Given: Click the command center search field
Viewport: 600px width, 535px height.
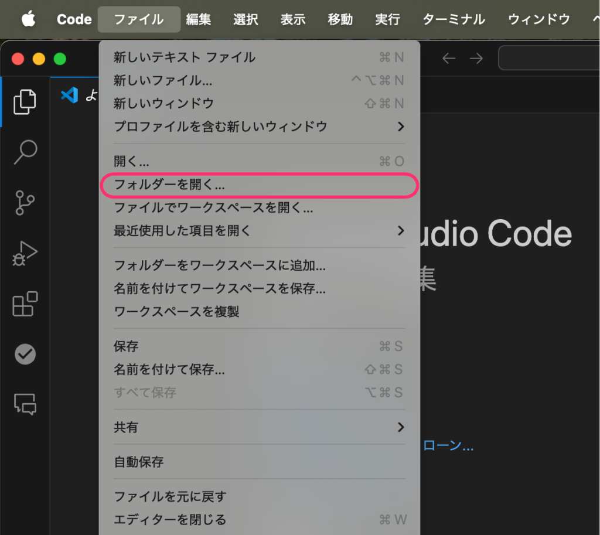Looking at the screenshot, I should [x=548, y=58].
